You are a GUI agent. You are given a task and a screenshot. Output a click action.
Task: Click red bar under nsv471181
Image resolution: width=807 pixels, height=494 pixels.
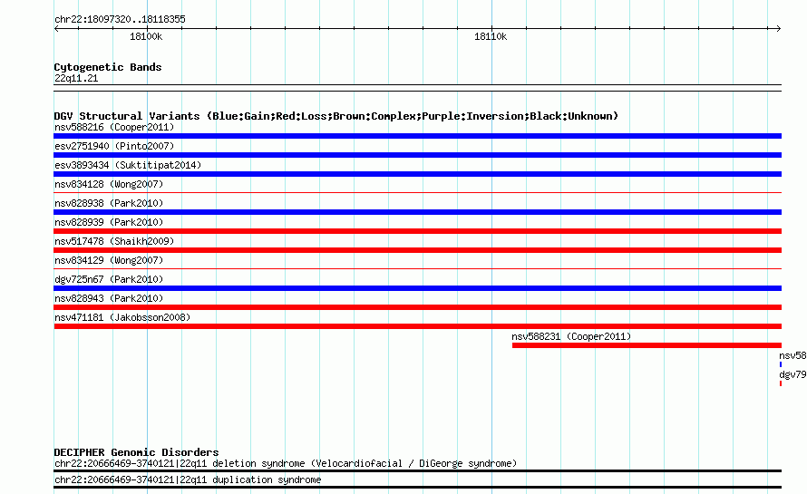pos(417,326)
